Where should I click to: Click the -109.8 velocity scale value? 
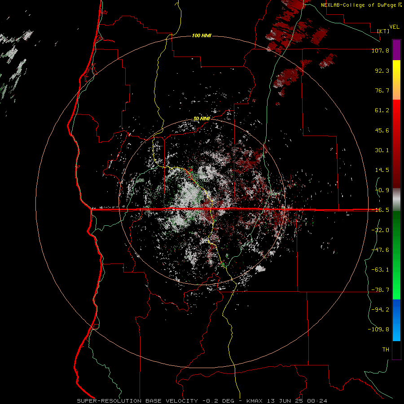[378, 329]
